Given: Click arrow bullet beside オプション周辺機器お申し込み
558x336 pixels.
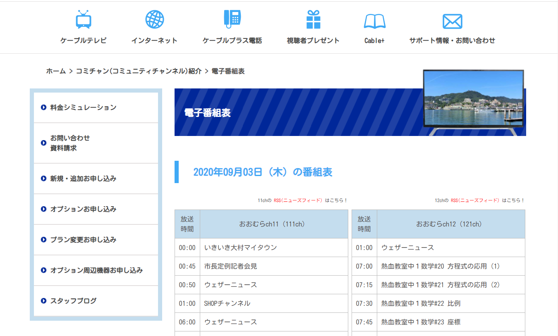Looking at the screenshot, I should [43, 270].
